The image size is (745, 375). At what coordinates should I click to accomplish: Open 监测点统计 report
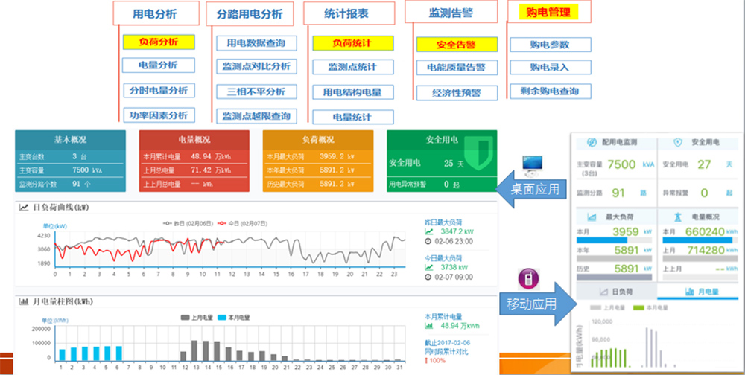pos(353,67)
